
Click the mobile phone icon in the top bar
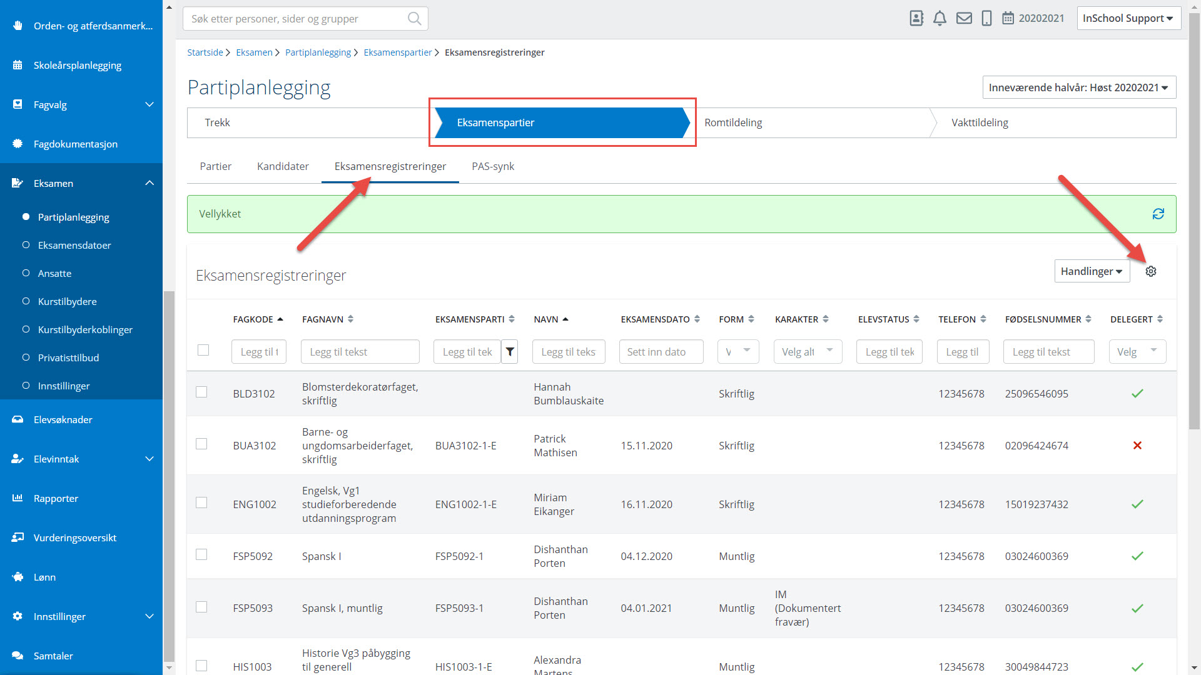coord(986,18)
